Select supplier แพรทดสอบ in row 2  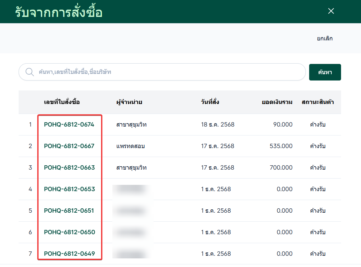tap(131, 146)
